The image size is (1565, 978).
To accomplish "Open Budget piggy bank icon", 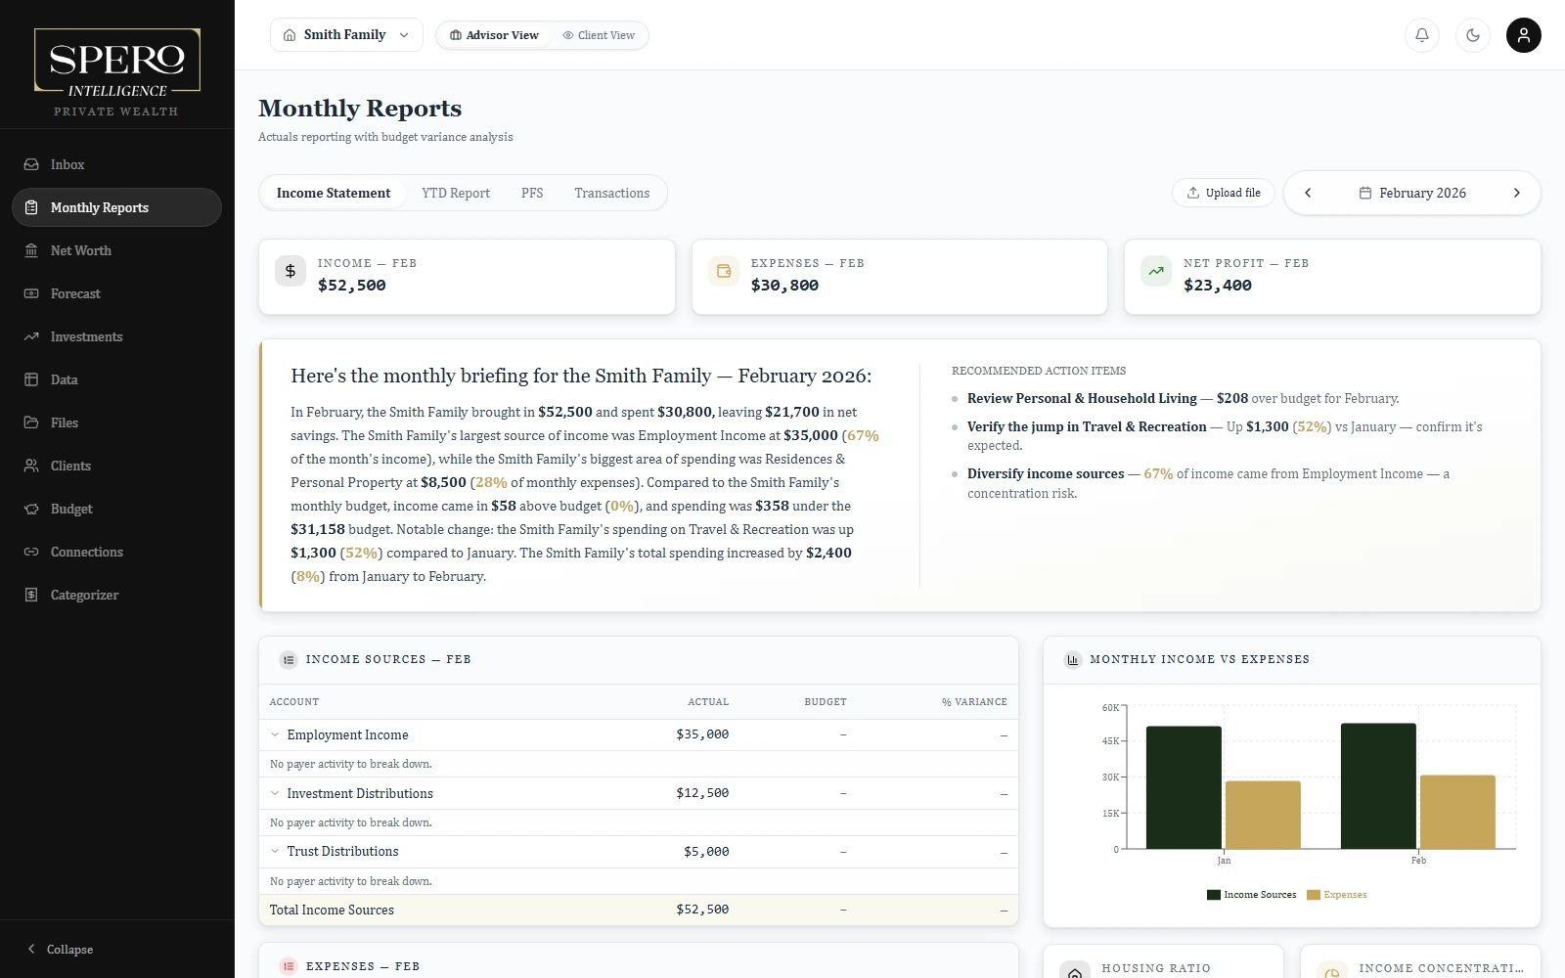I will (31, 509).
